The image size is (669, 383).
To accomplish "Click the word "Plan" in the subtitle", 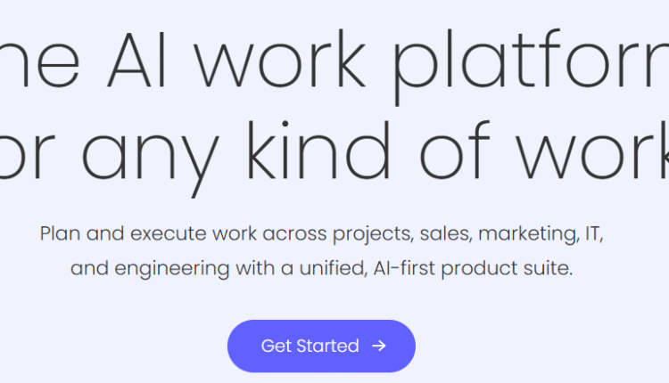I will click(x=60, y=233).
